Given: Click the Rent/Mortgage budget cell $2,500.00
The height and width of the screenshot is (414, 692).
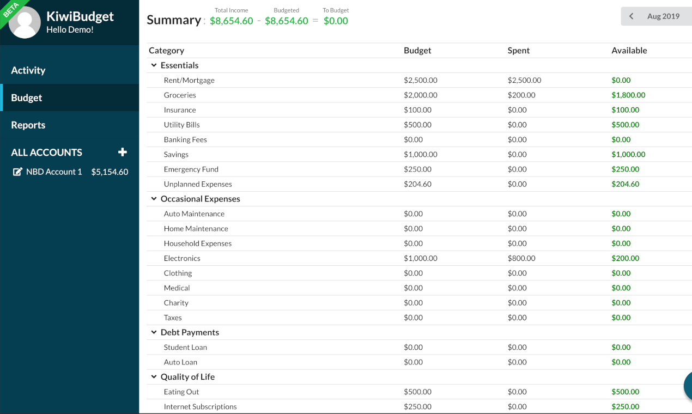Looking at the screenshot, I should [418, 80].
